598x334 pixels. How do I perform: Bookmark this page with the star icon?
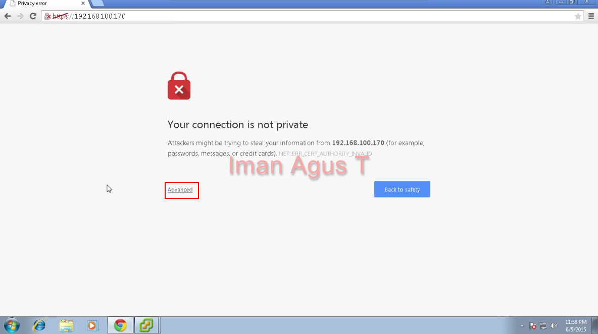tap(578, 16)
